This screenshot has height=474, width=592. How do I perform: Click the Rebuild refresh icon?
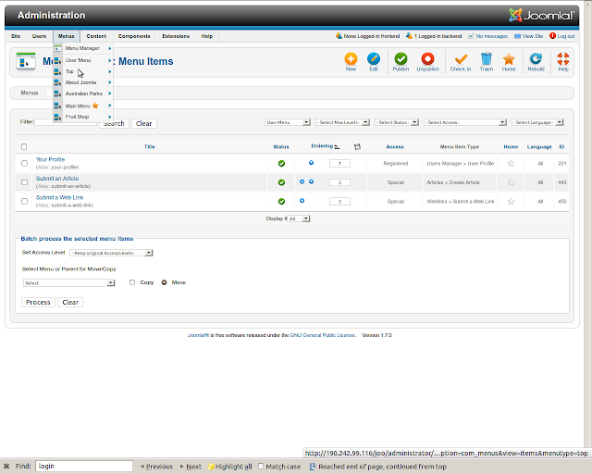(x=536, y=59)
